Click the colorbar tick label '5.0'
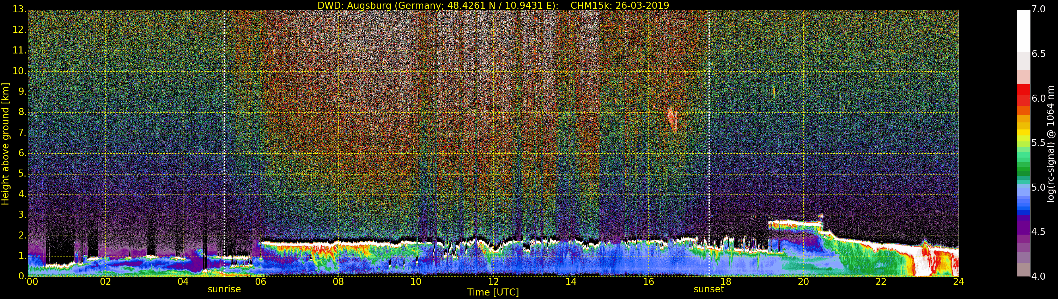Viewport: 1058px width, 299px height. pos(1039,187)
